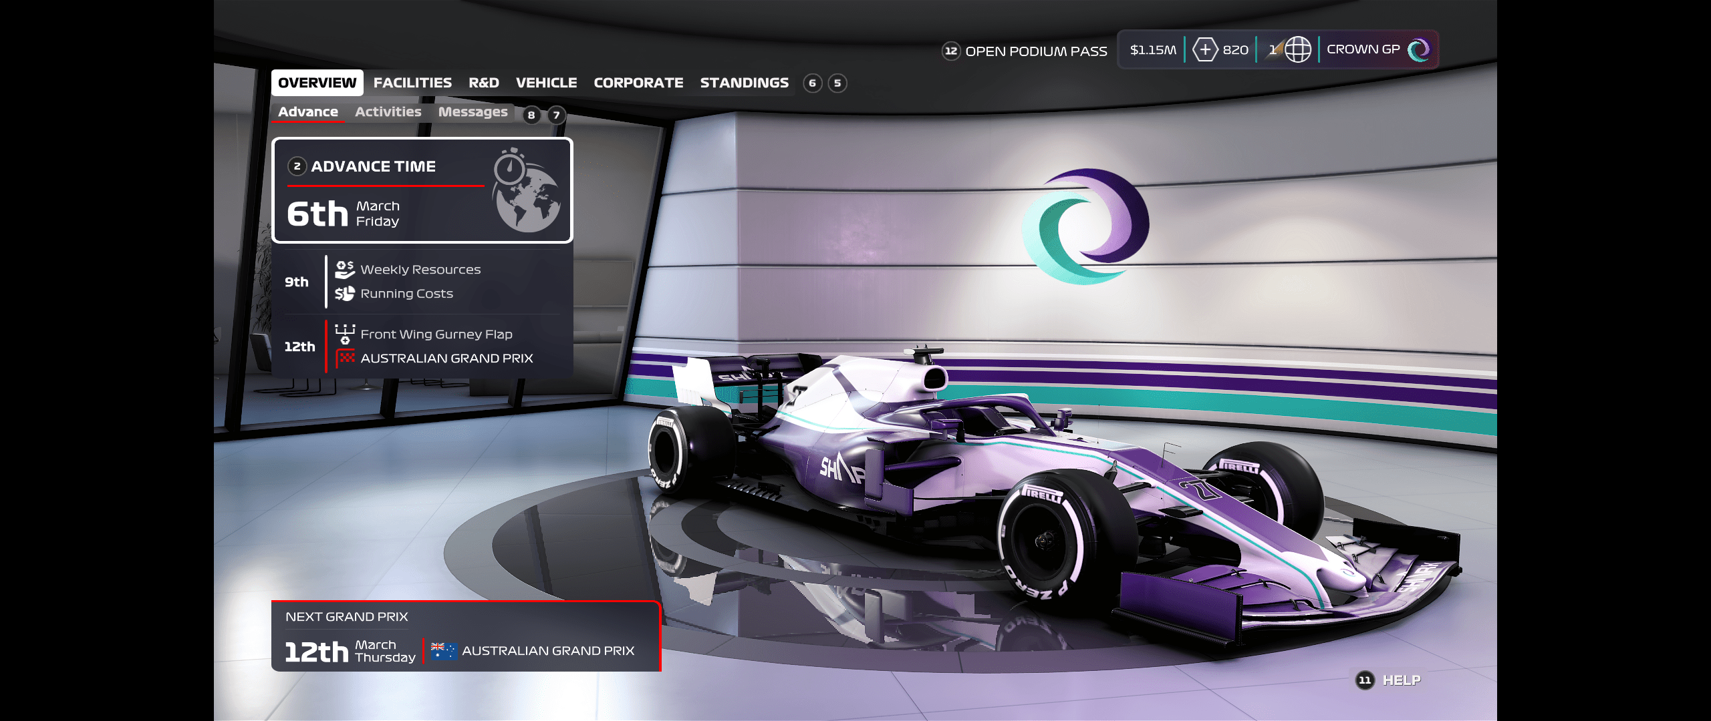
Task: Click the Australian Grand Prix checkered flag icon
Action: pos(346,358)
